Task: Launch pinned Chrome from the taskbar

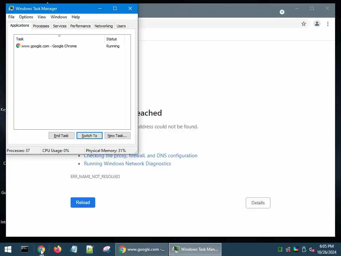Action: coord(41,249)
